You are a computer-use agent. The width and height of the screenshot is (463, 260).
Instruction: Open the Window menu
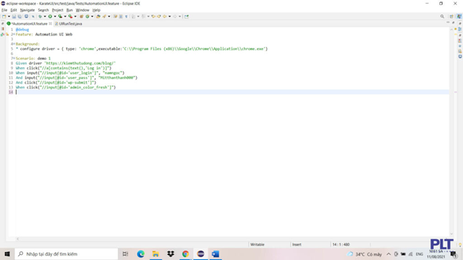coord(82,10)
